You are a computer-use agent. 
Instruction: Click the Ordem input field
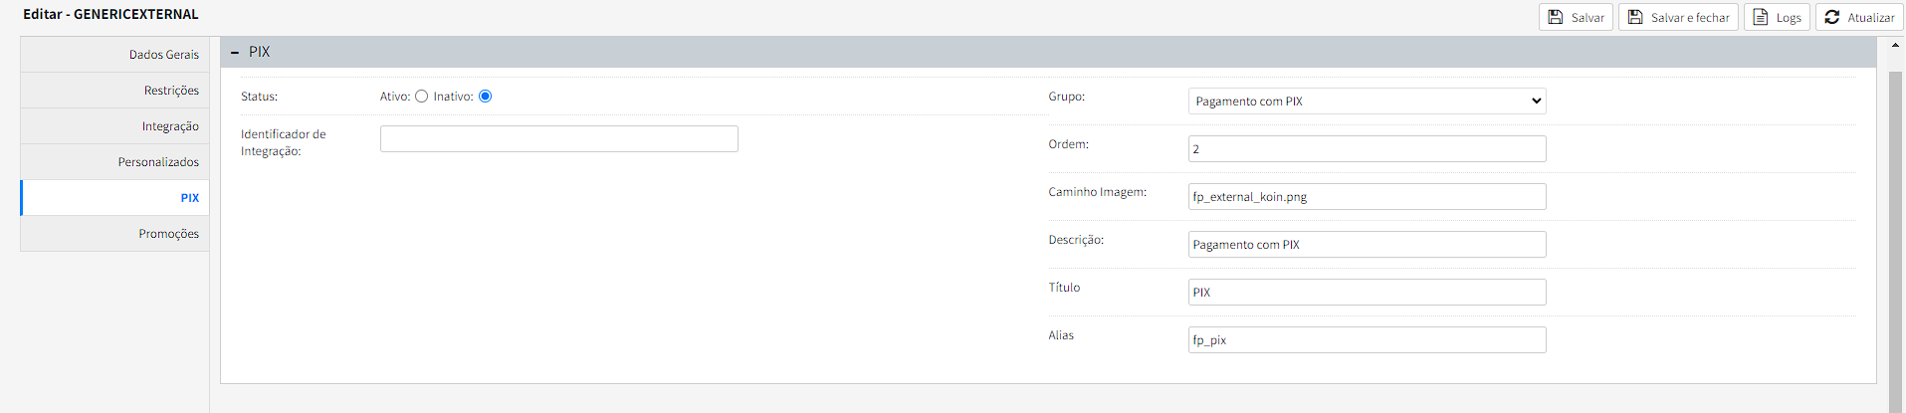tap(1367, 148)
